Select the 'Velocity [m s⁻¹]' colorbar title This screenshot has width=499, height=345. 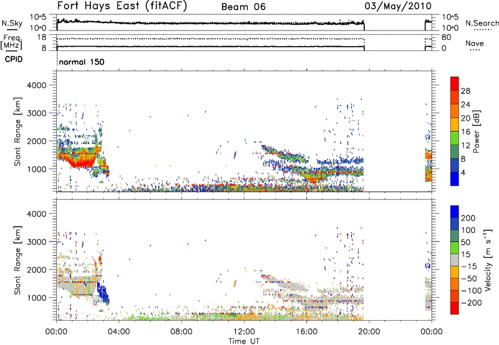click(488, 260)
